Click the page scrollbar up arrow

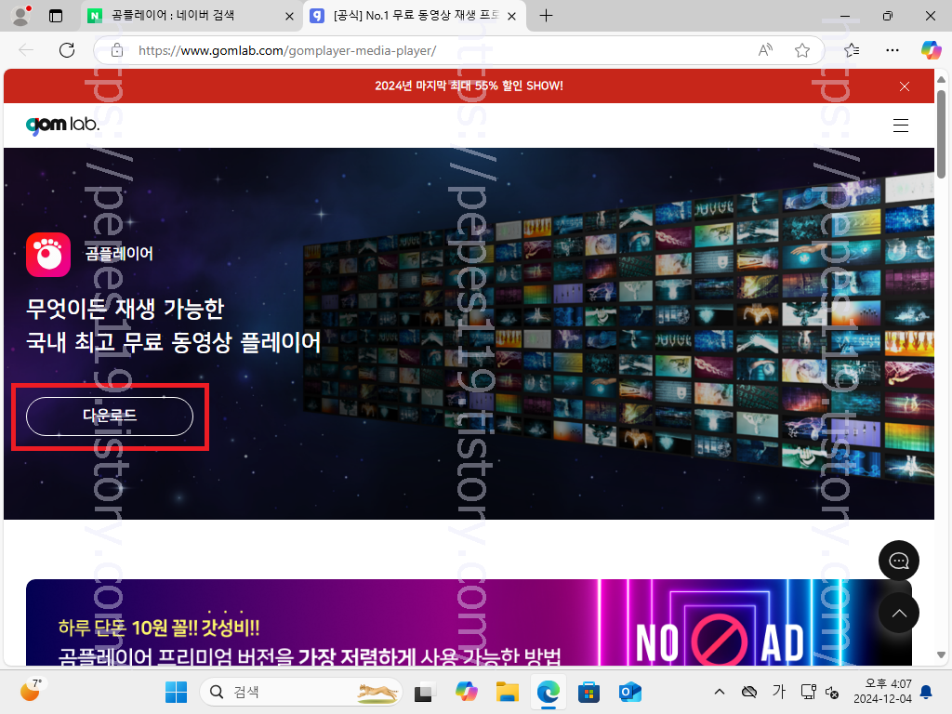click(x=941, y=79)
